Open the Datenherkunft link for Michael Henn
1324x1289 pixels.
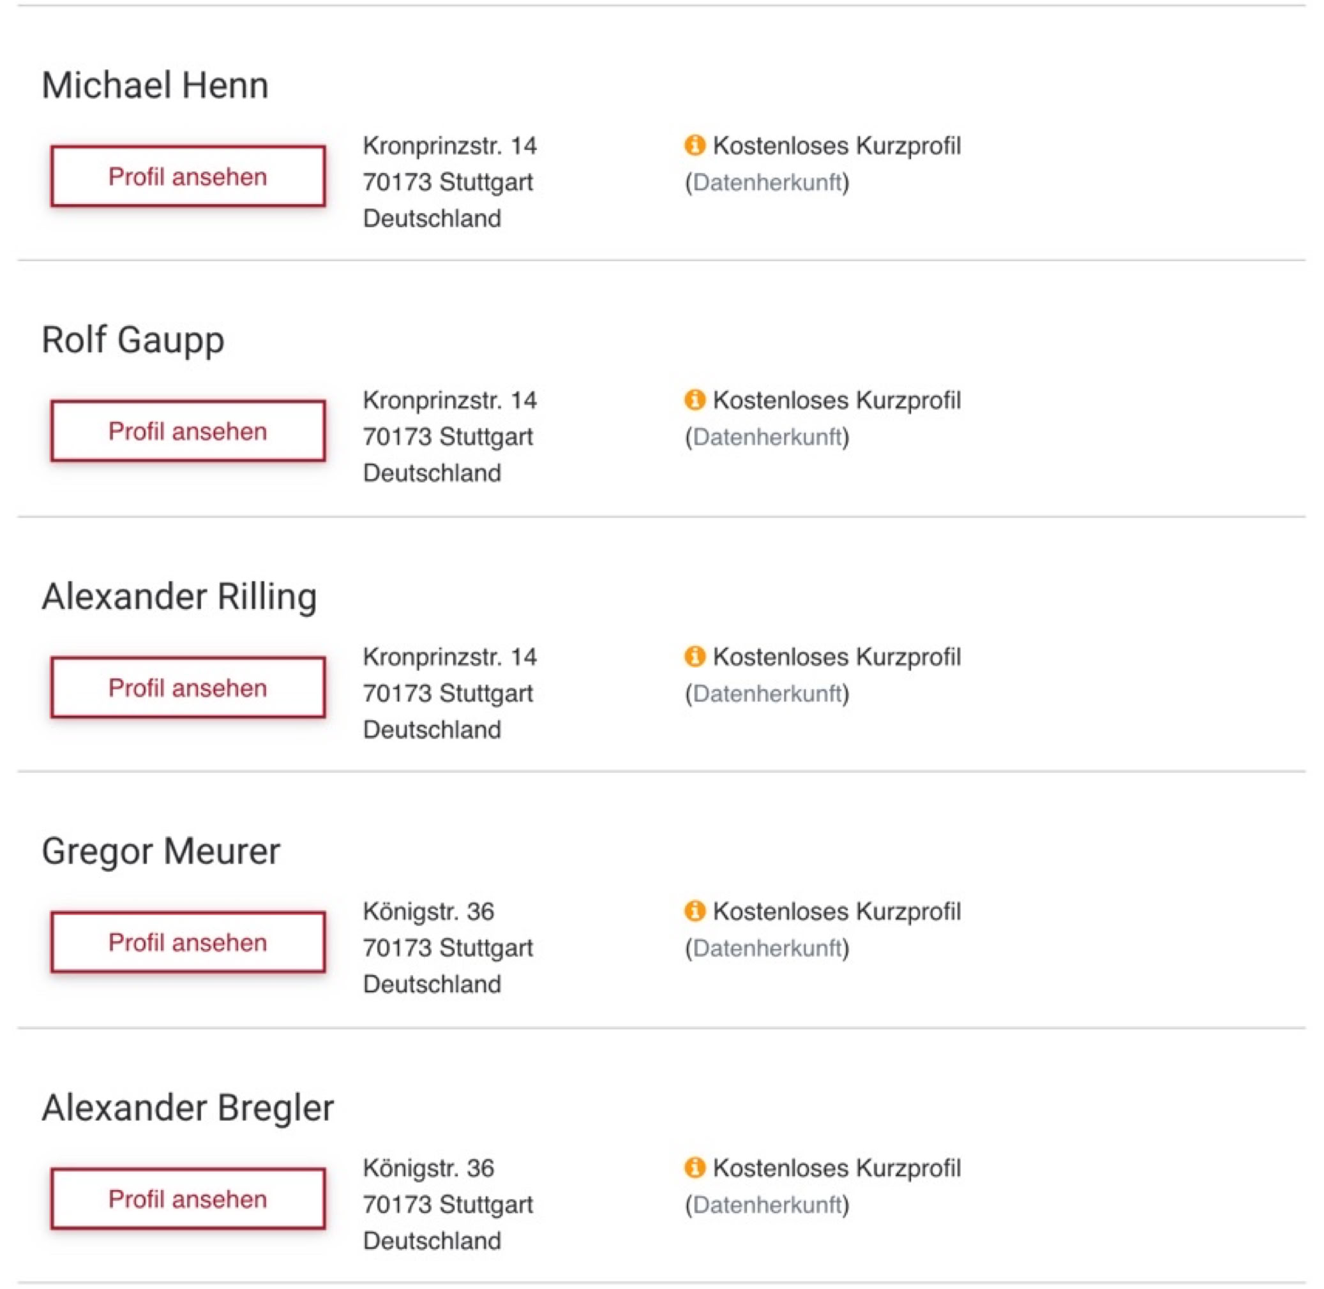click(767, 182)
